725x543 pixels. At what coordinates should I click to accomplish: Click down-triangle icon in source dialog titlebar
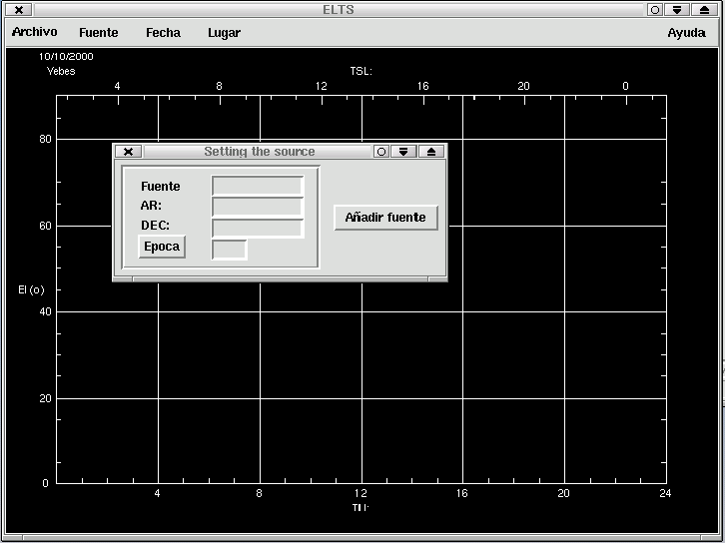click(x=403, y=152)
